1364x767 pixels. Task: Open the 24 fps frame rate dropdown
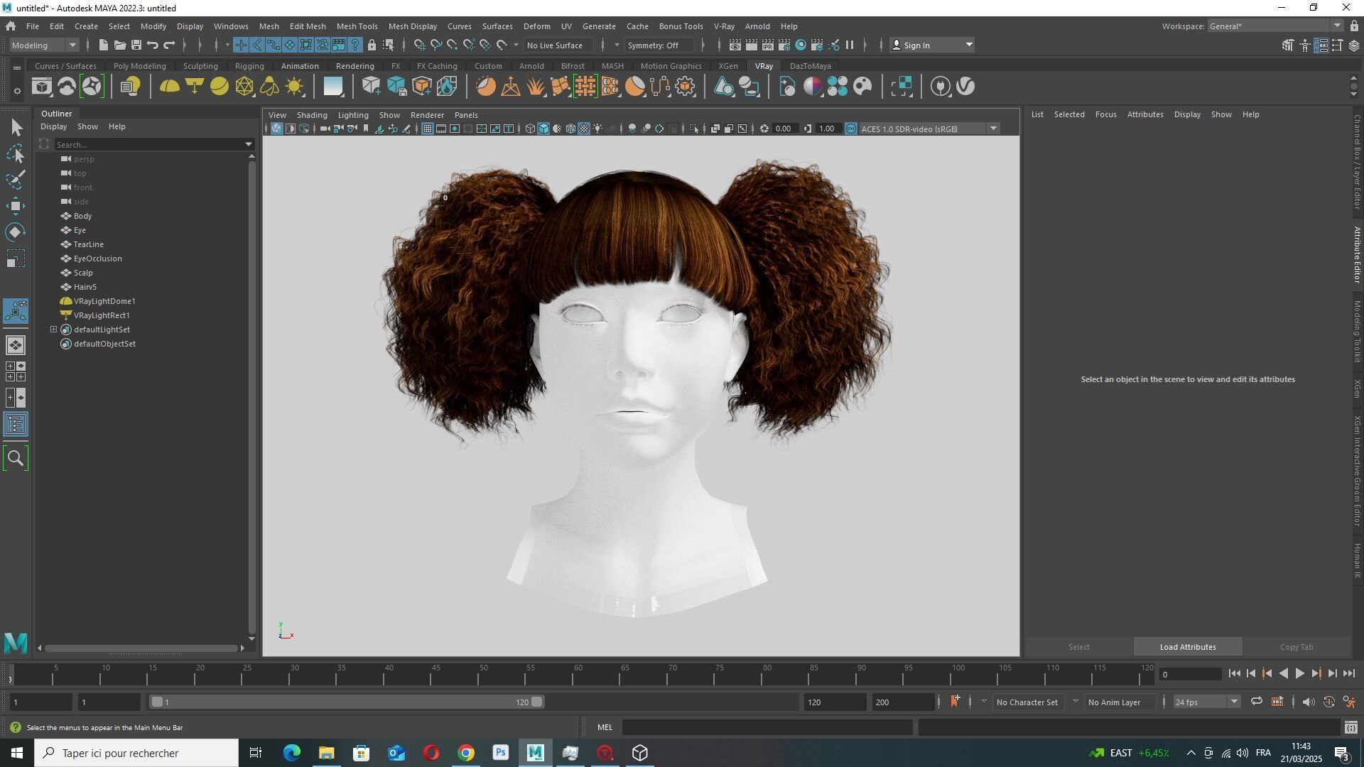click(1206, 702)
